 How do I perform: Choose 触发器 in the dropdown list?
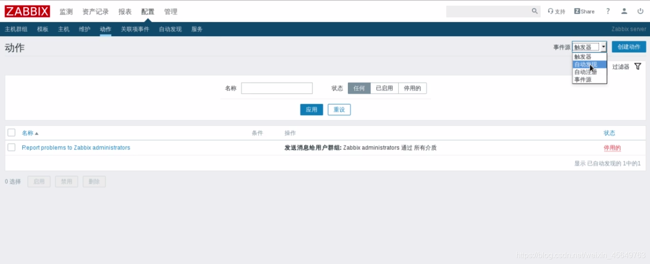pos(590,57)
